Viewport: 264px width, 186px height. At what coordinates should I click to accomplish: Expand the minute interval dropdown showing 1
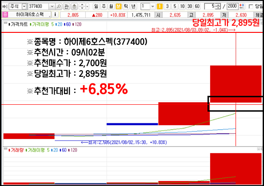click(152, 7)
